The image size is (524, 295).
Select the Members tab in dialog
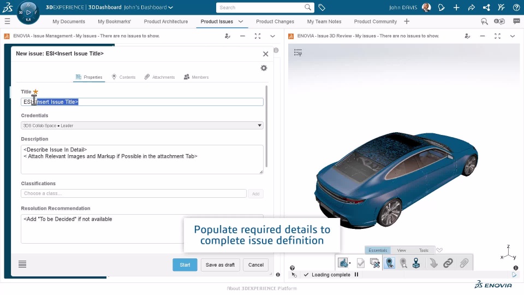click(x=196, y=77)
